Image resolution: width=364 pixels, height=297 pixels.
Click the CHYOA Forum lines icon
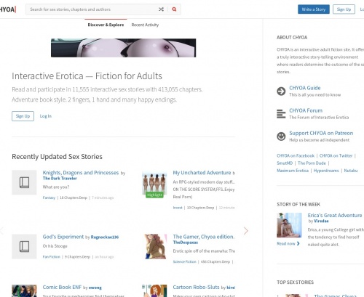281,114
